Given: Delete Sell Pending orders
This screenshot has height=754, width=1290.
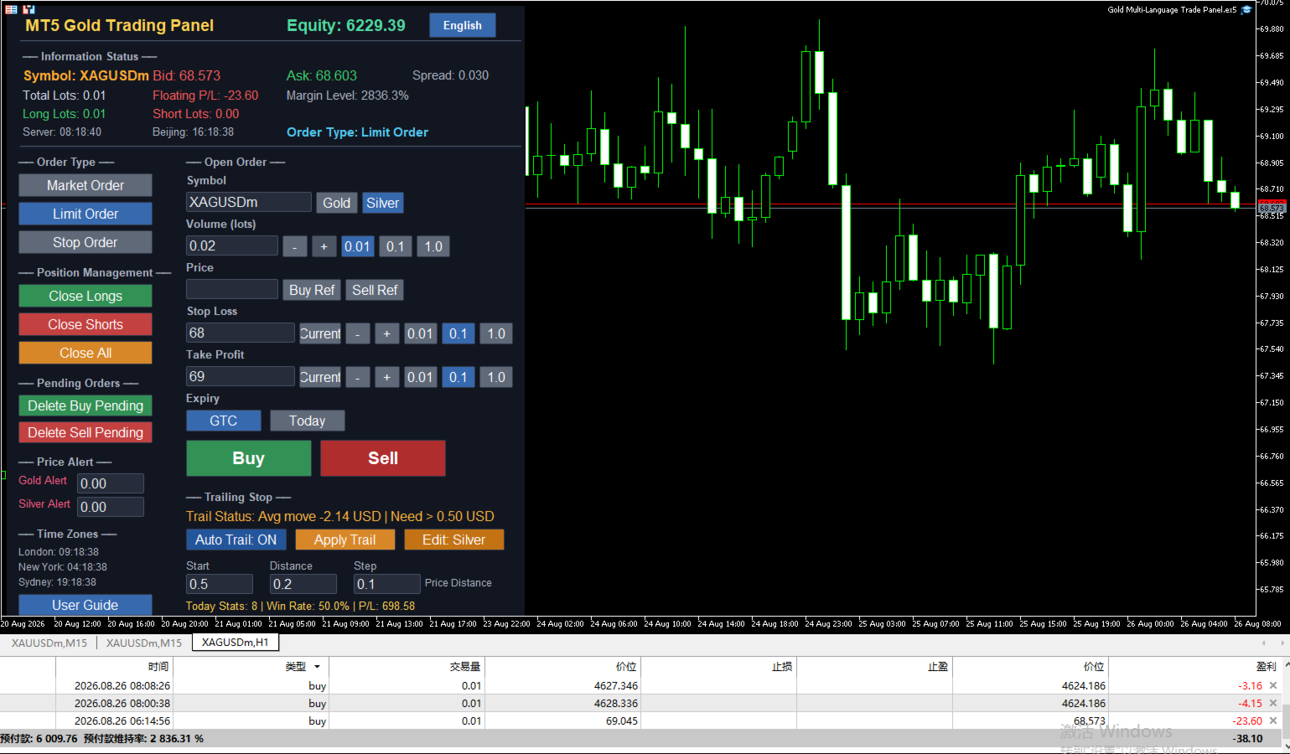Looking at the screenshot, I should [x=85, y=432].
